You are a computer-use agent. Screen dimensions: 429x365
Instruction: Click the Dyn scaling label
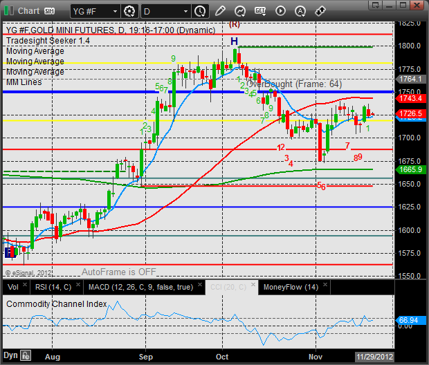10,355
